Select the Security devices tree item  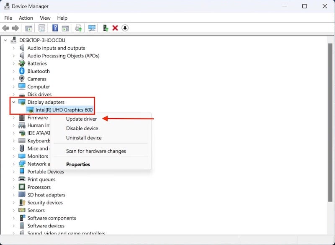[45, 203]
